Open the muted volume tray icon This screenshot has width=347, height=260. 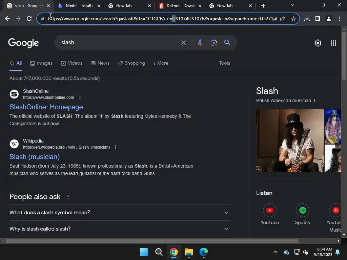click(306, 252)
